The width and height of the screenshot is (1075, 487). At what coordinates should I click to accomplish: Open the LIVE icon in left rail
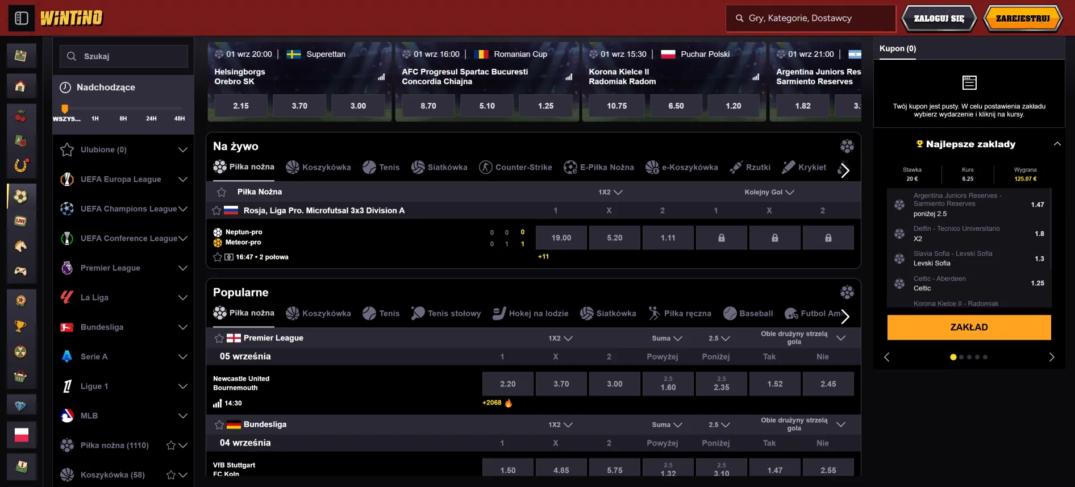(21, 221)
